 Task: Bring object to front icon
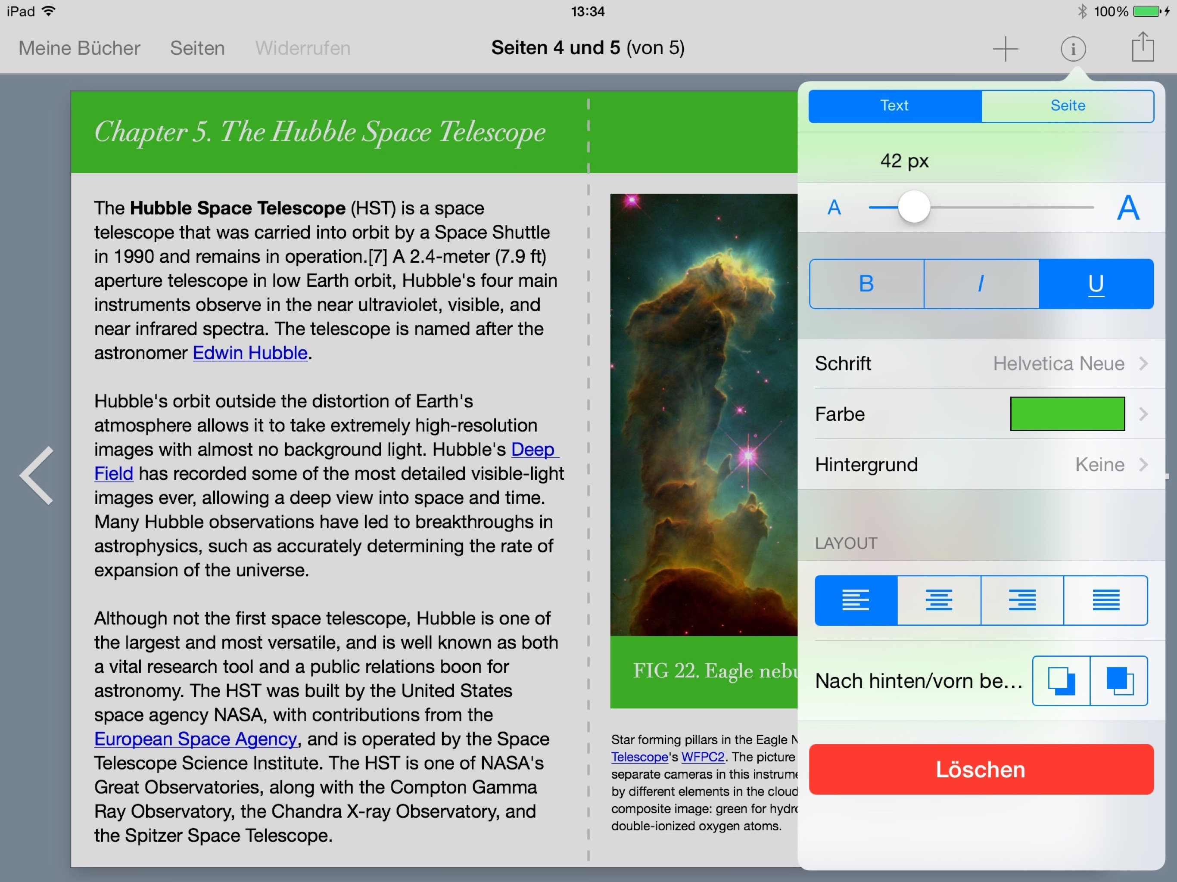point(1118,680)
